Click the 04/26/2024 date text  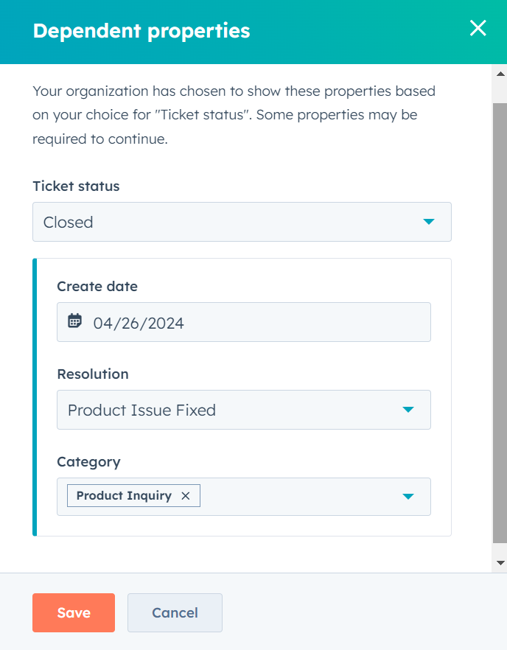(x=139, y=323)
